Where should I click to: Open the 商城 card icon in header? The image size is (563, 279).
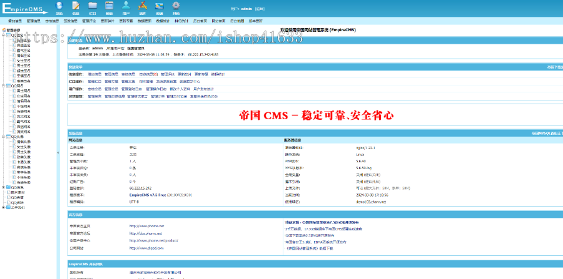coord(159,6)
